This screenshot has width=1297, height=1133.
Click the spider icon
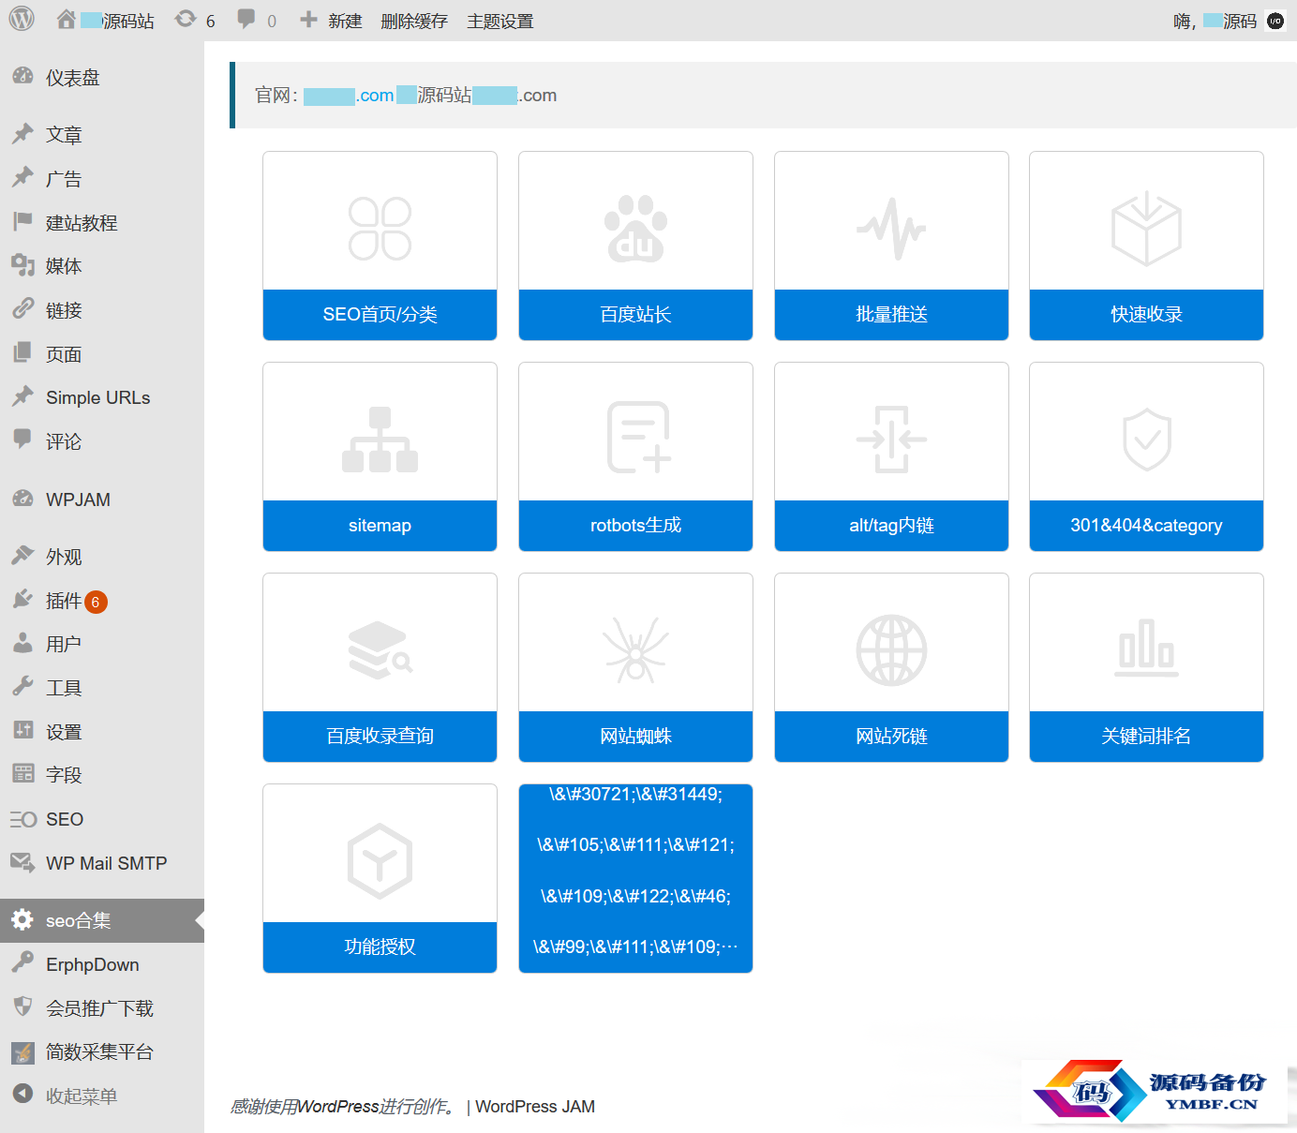(635, 650)
